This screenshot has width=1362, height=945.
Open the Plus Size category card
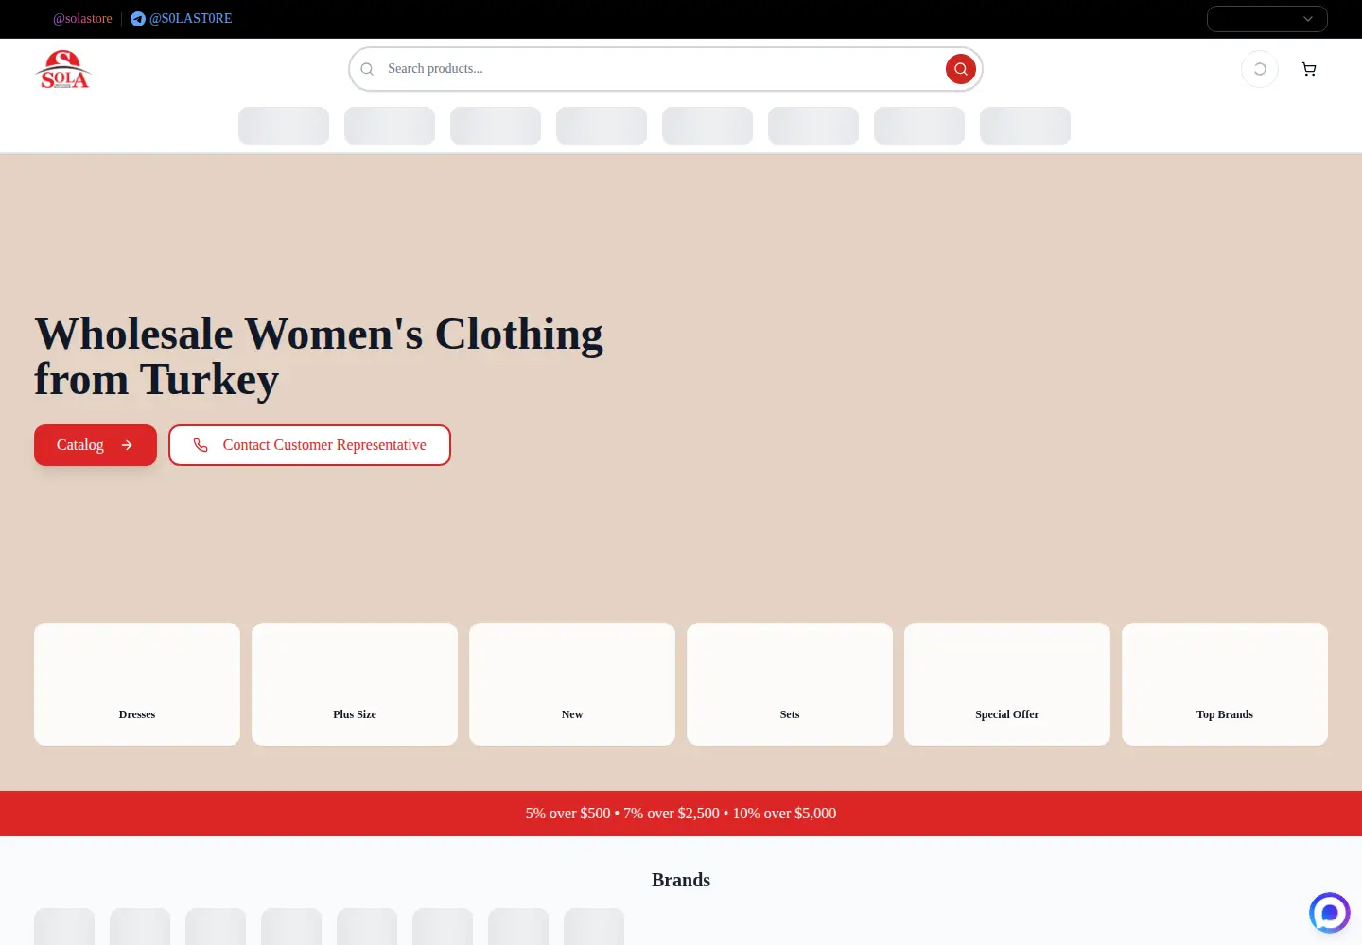(x=355, y=684)
